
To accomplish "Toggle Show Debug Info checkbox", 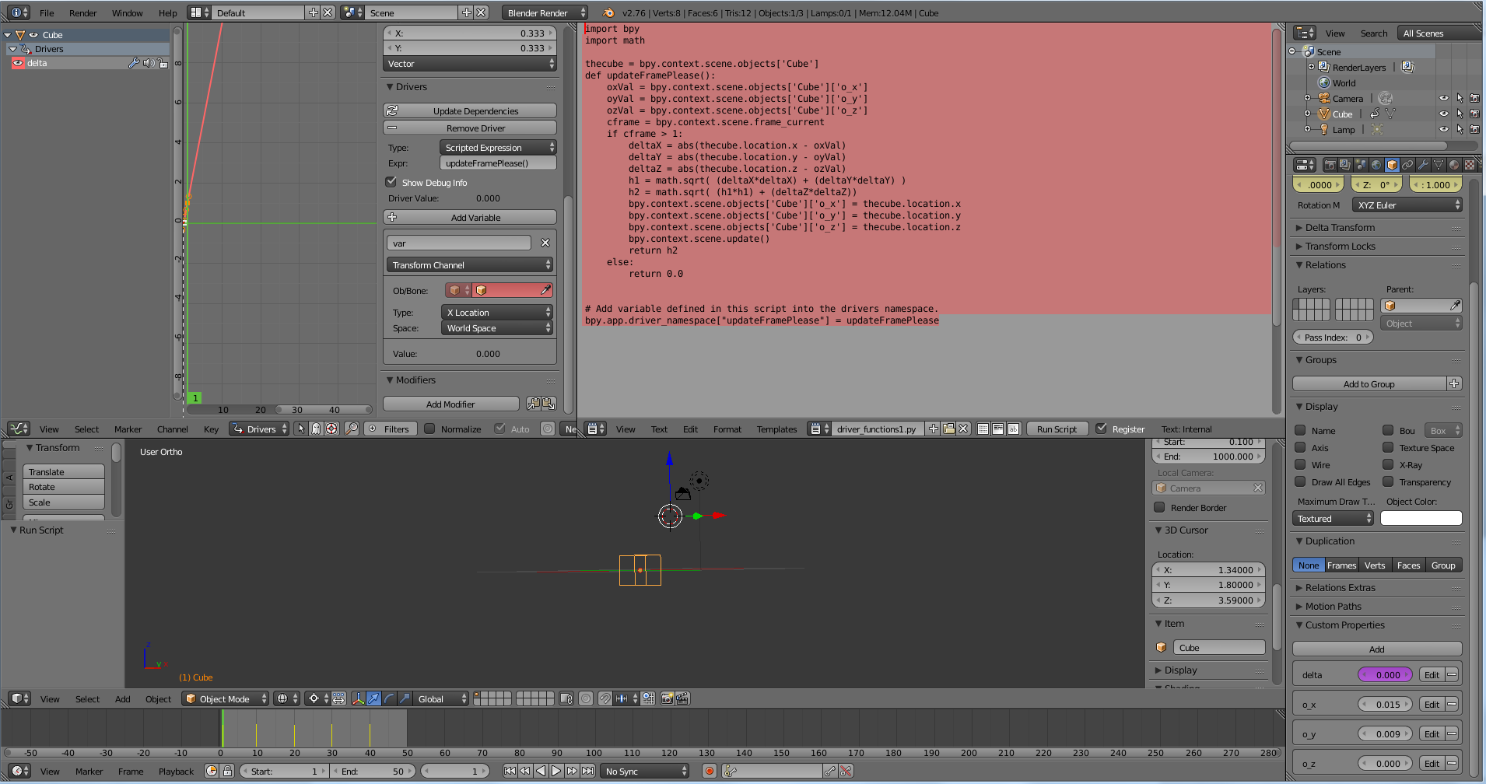I will coord(391,182).
